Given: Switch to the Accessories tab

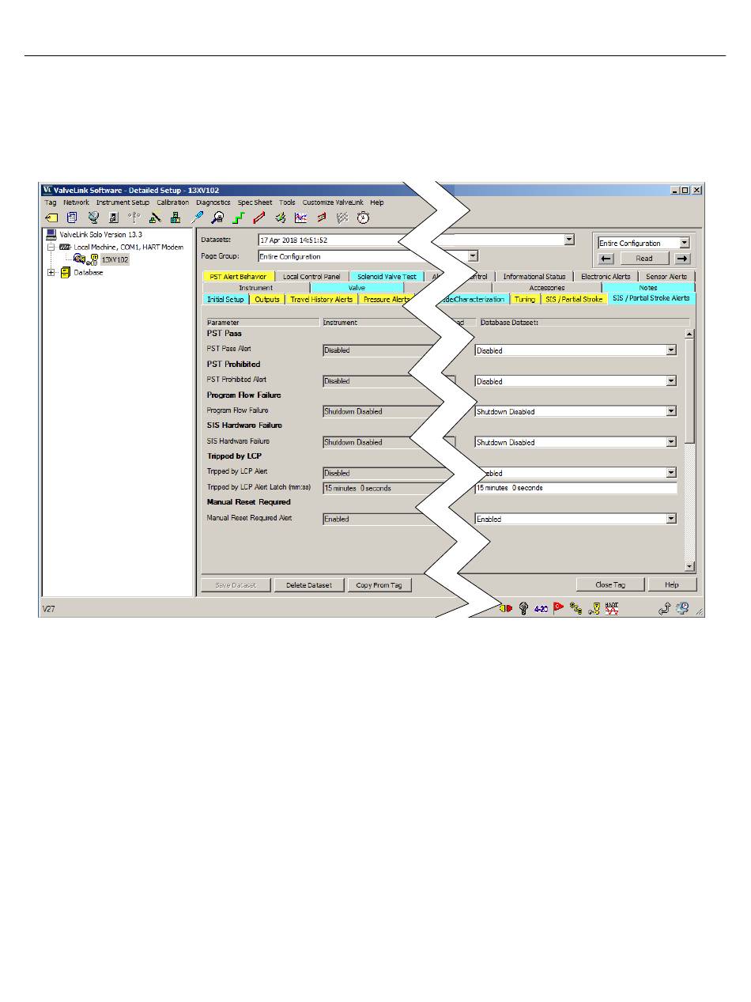Looking at the screenshot, I should 547,288.
